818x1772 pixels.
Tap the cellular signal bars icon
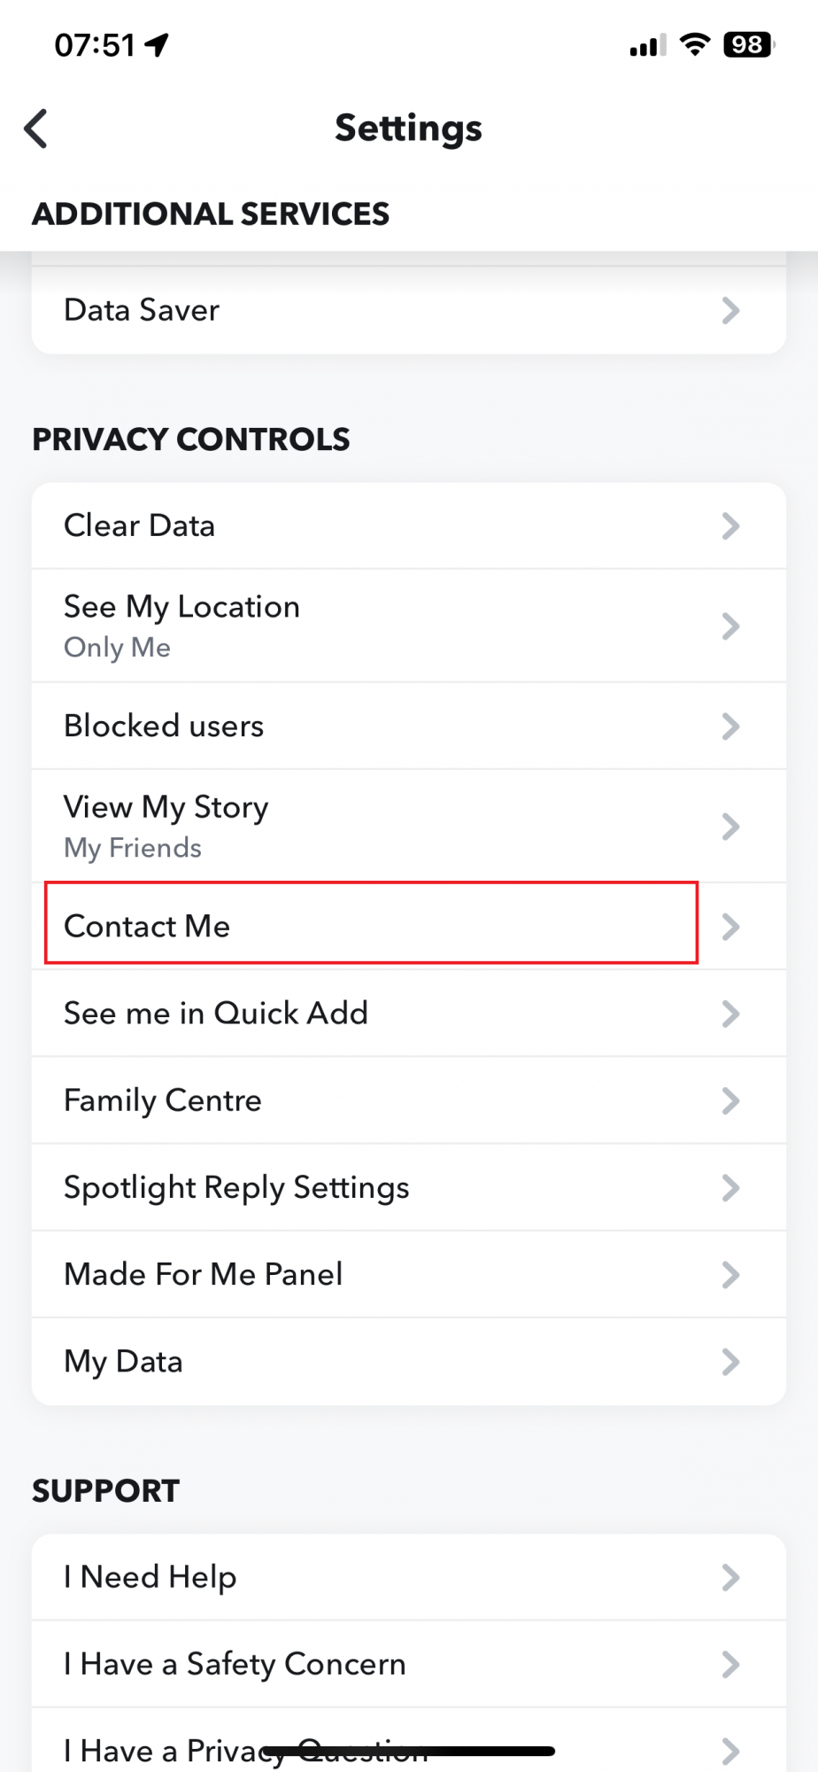click(647, 45)
